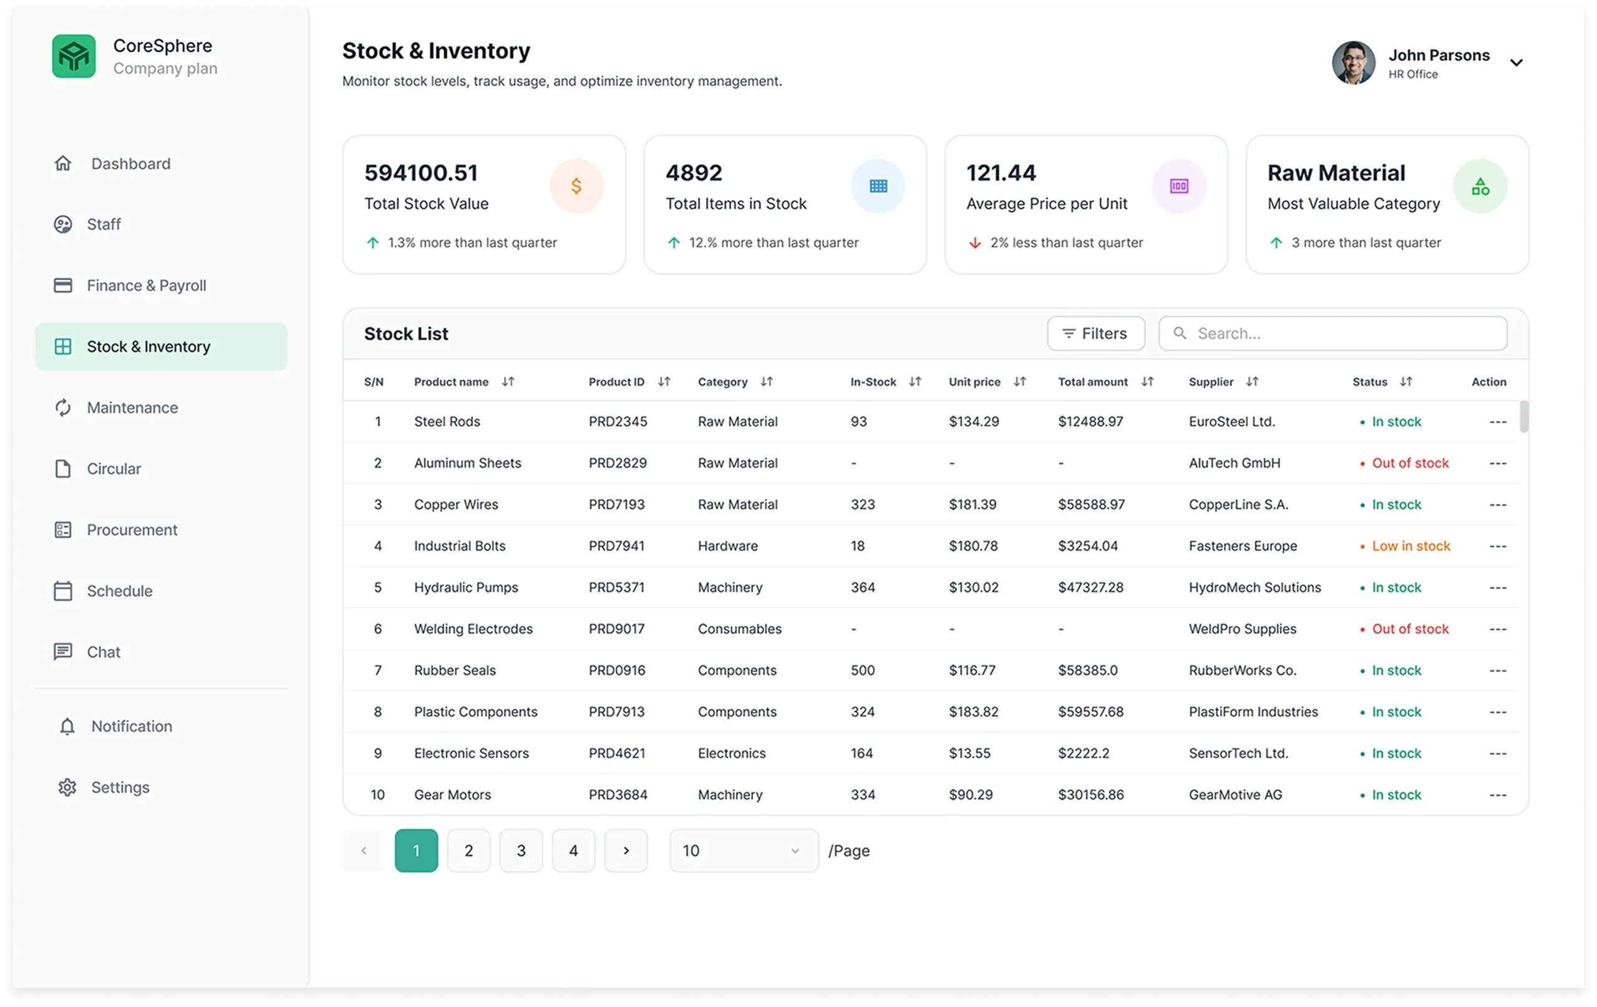
Task: Click the CoreSphere logo icon
Action: (x=74, y=56)
